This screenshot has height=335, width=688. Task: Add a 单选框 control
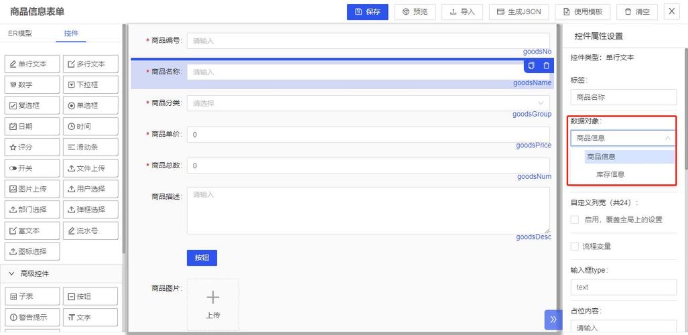tap(90, 105)
